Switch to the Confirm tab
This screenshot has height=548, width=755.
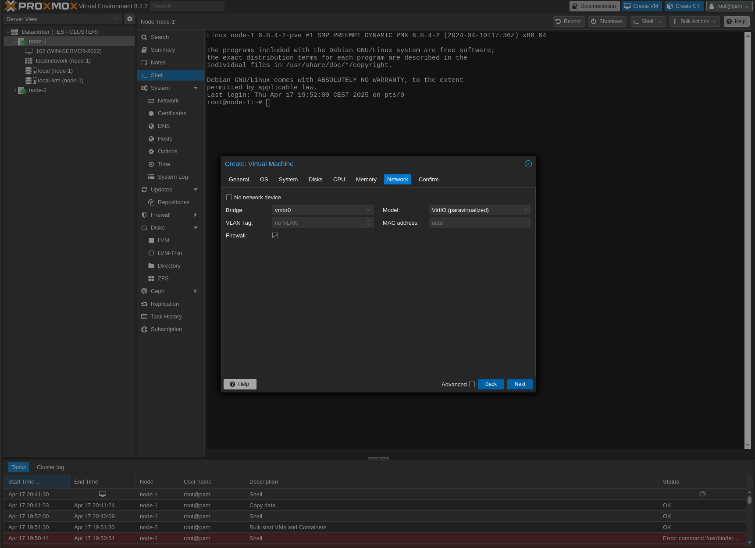[x=428, y=179]
